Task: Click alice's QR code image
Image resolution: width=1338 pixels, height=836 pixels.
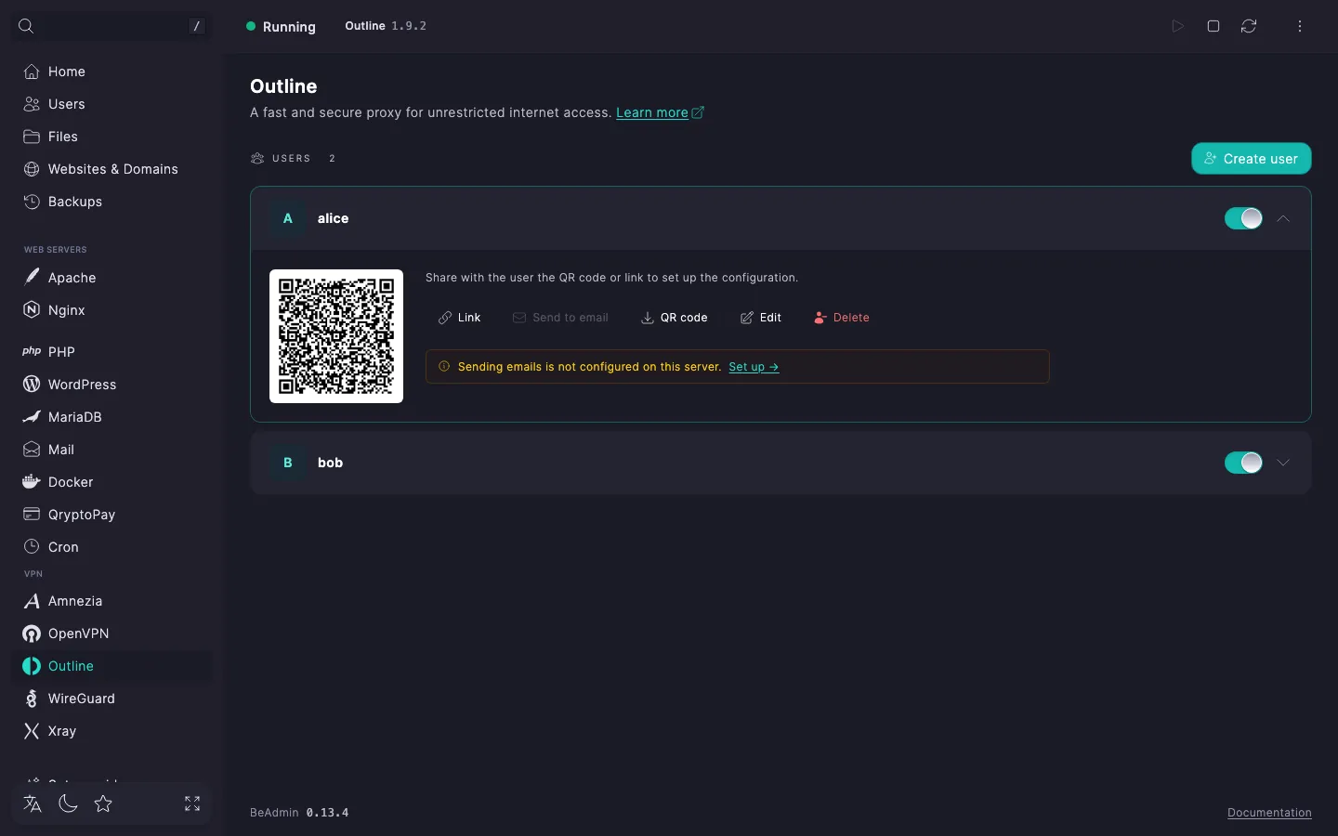Action: 336,336
